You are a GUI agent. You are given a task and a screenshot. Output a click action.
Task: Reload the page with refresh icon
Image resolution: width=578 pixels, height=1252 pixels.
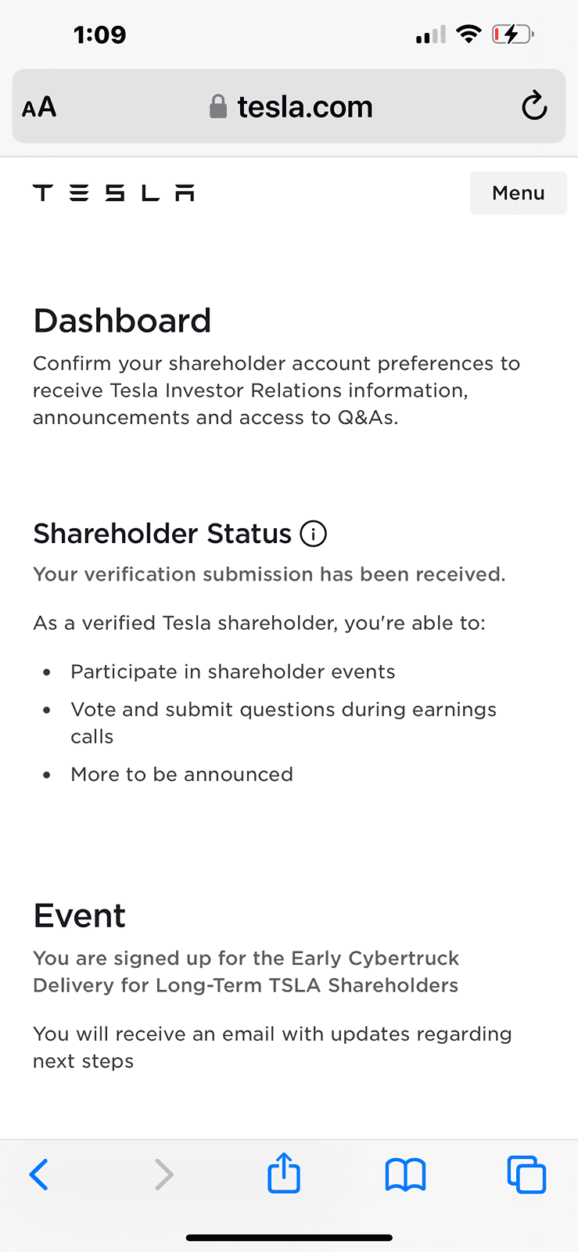click(534, 106)
